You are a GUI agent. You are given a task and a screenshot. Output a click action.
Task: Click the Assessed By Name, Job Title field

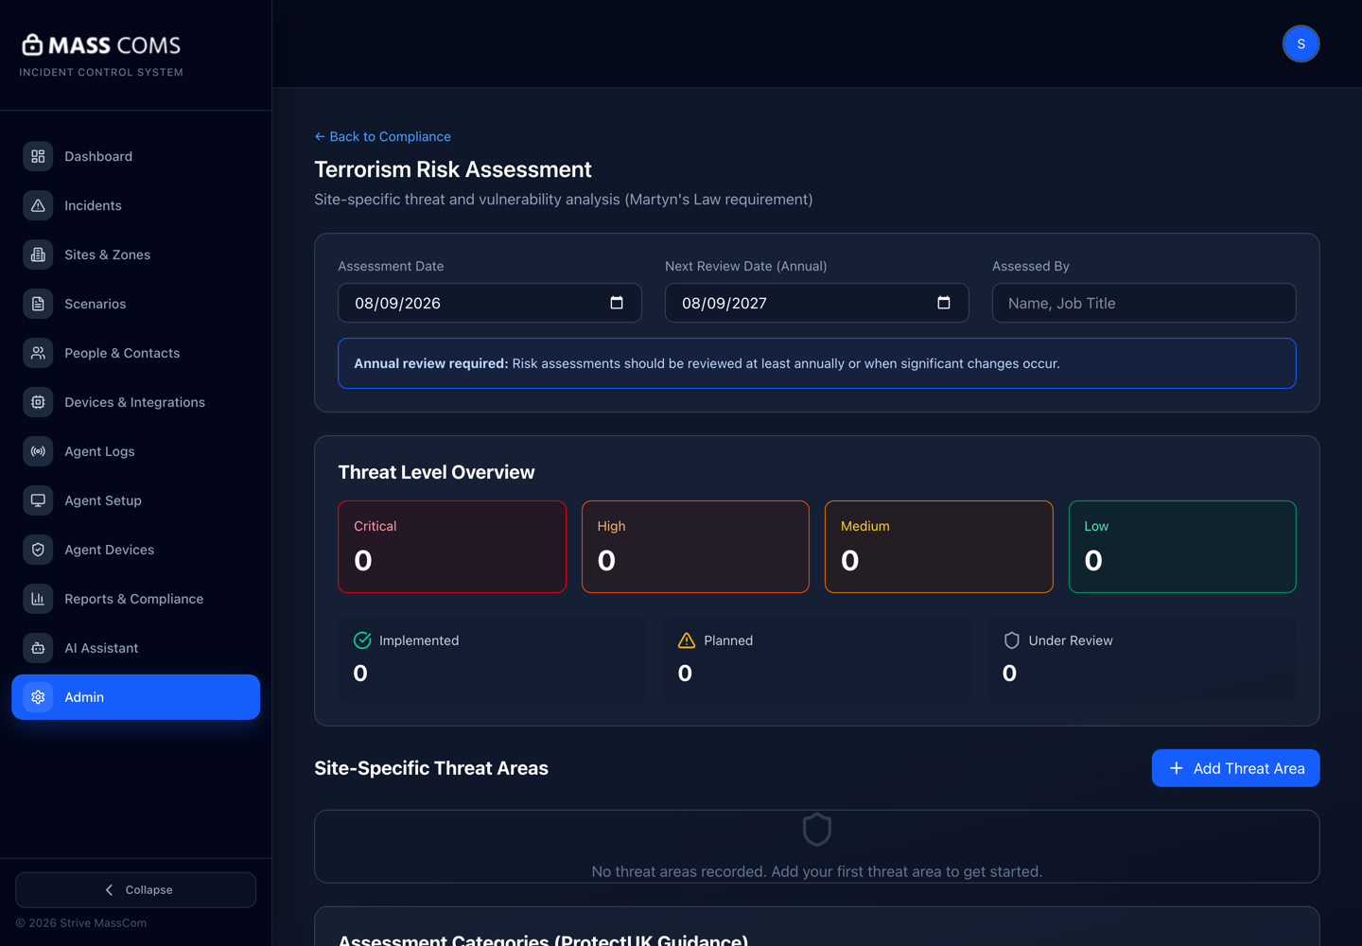[1144, 303]
